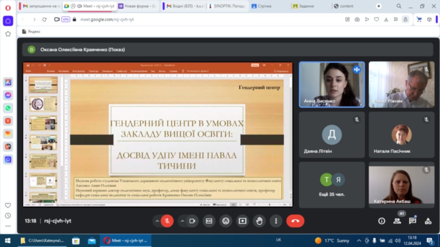Open more options three-dot menu
440x247 pixels.
[276, 221]
